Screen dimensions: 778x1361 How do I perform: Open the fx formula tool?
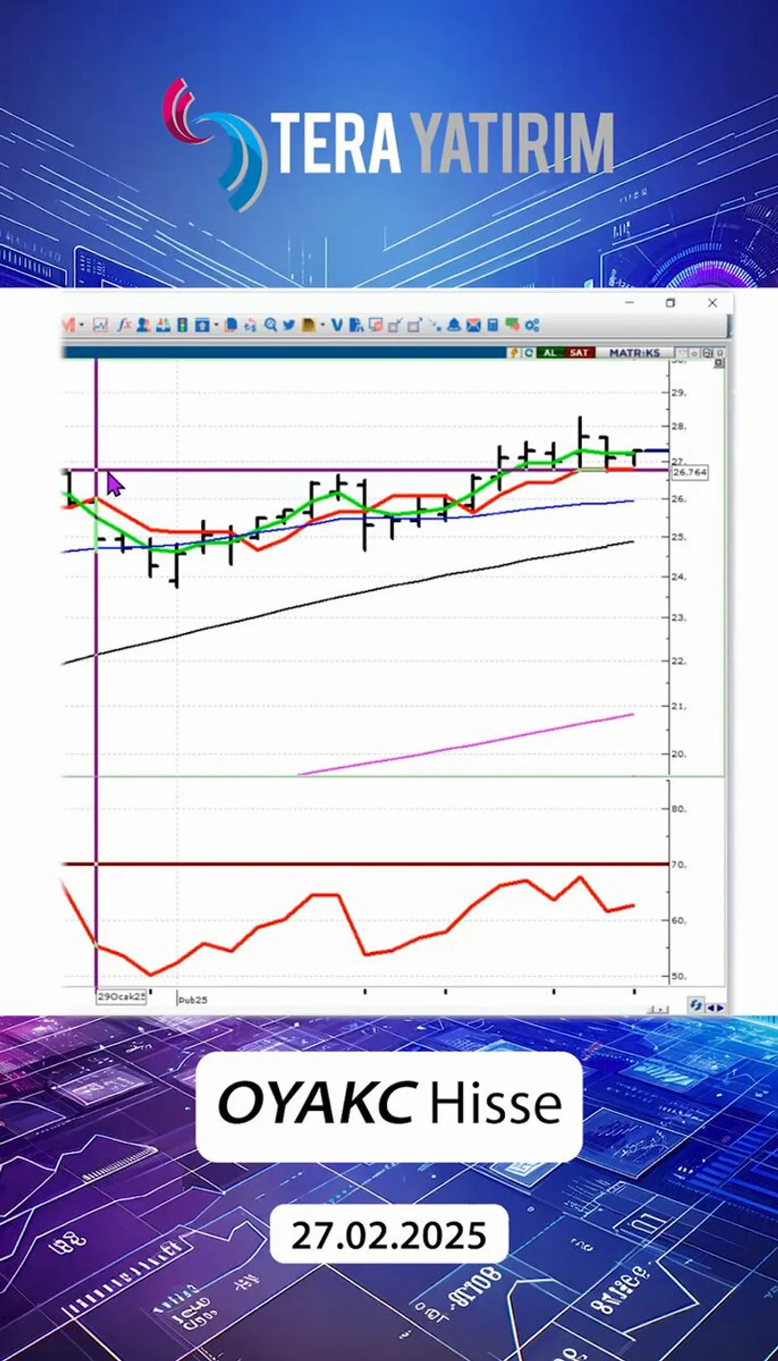coord(124,325)
